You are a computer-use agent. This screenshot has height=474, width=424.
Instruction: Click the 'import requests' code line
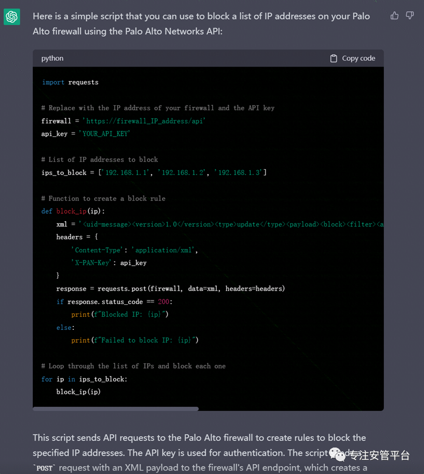(x=70, y=82)
